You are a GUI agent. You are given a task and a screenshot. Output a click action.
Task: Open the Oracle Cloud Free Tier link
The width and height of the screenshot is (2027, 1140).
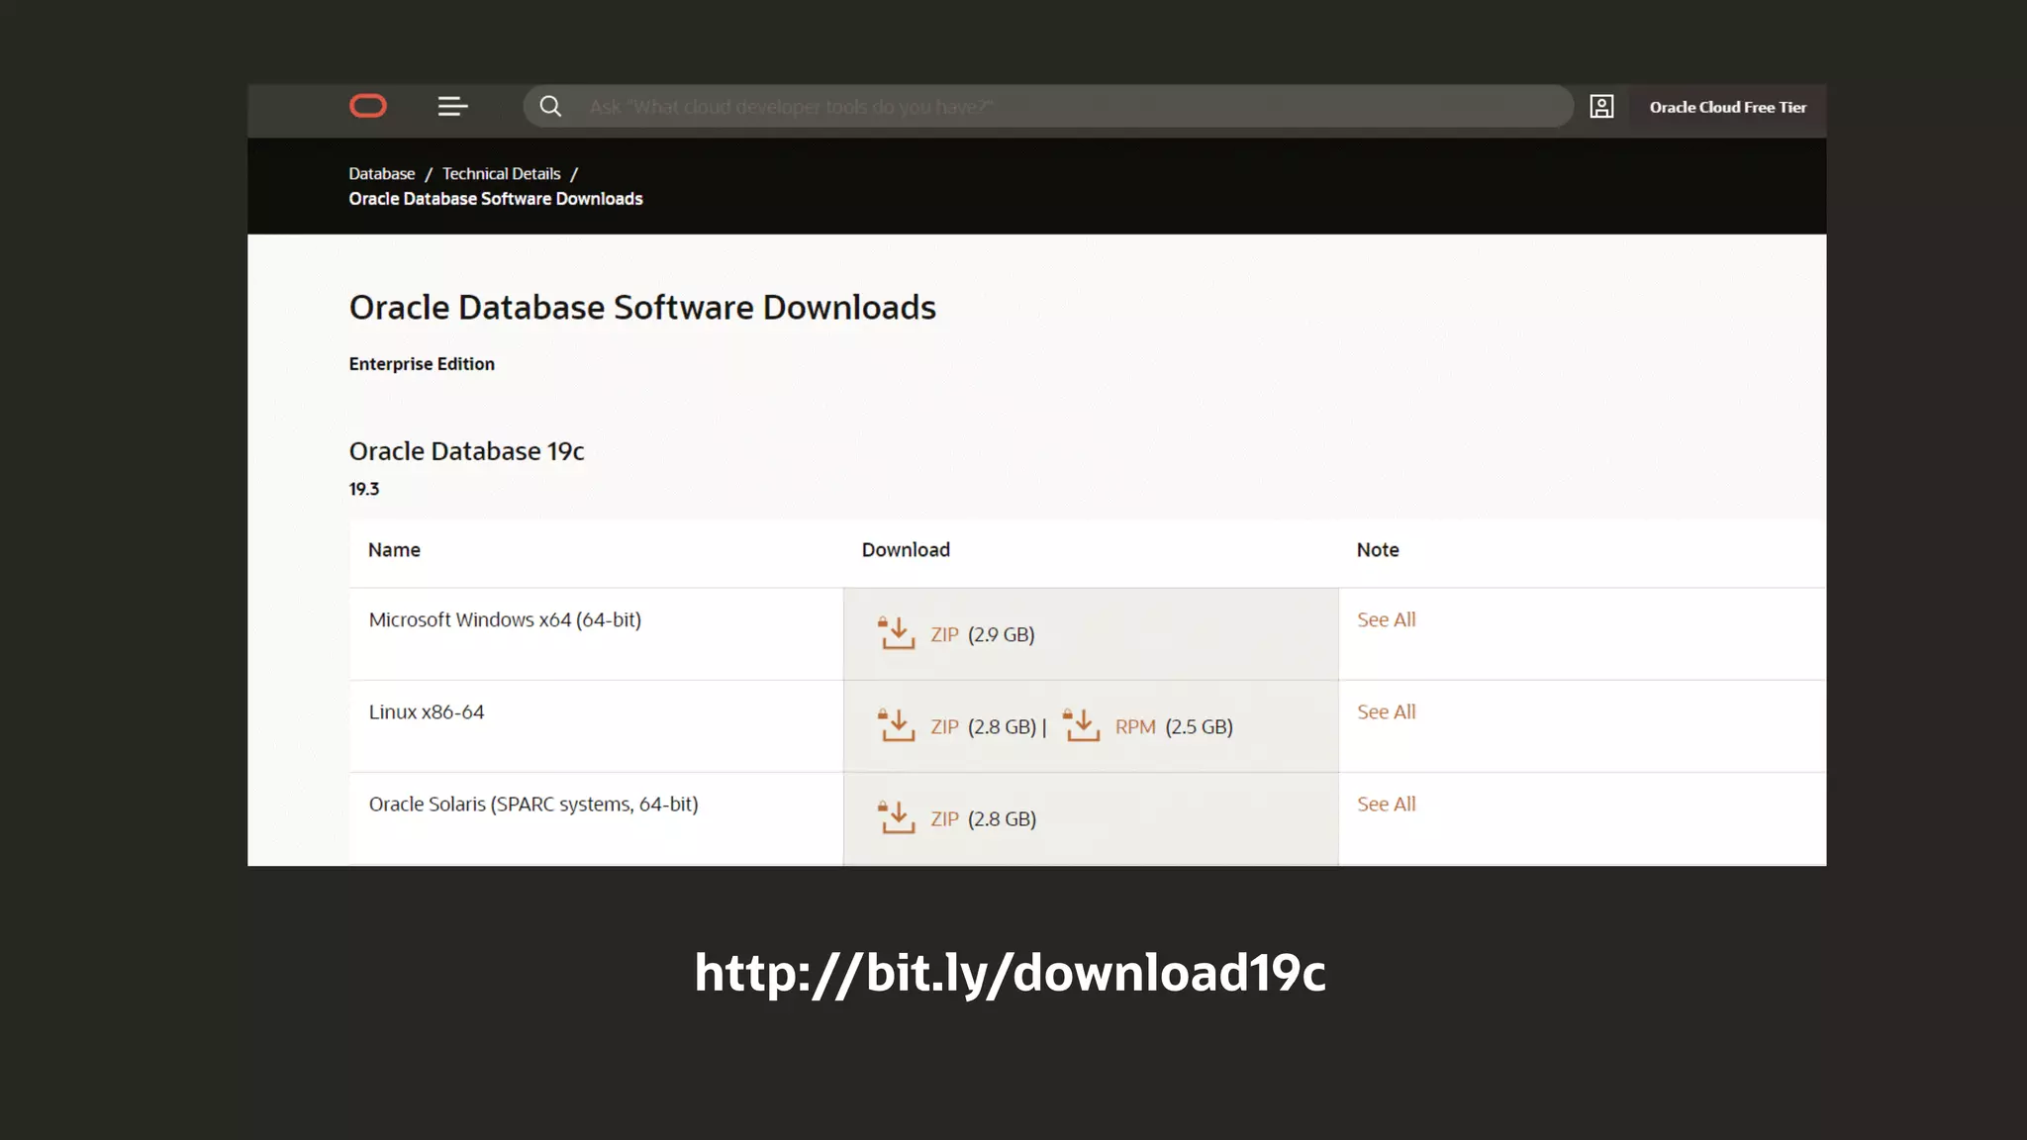pos(1727,107)
